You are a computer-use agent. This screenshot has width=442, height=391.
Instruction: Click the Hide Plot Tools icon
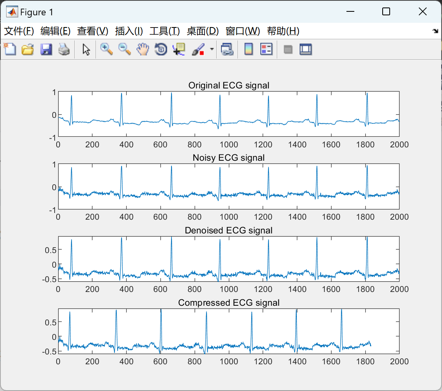(x=288, y=50)
